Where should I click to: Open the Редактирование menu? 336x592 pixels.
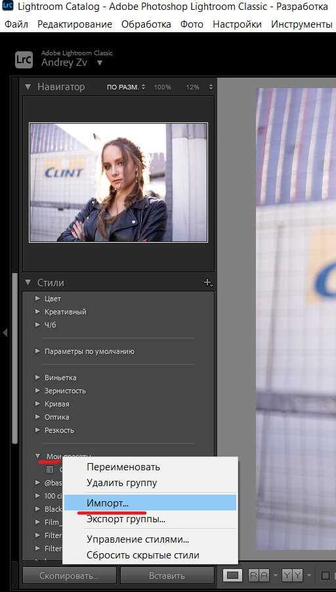coord(75,24)
